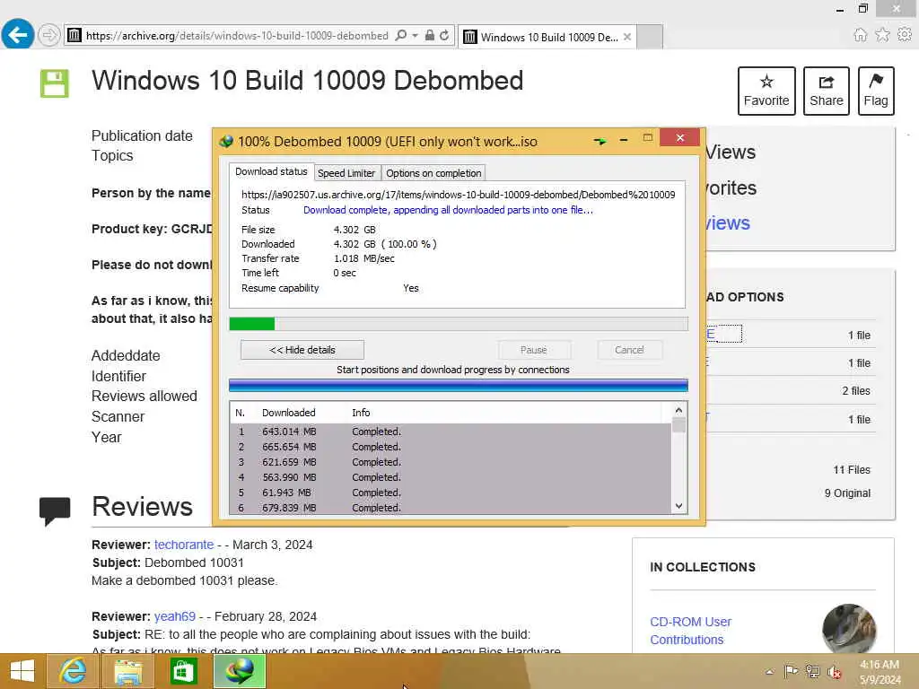Click the CD-ROM collection thumbnail image
919x689 pixels.
point(849,629)
